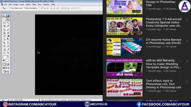Open Text effect style video title
Screen dimensions: 191x107
(164, 84)
